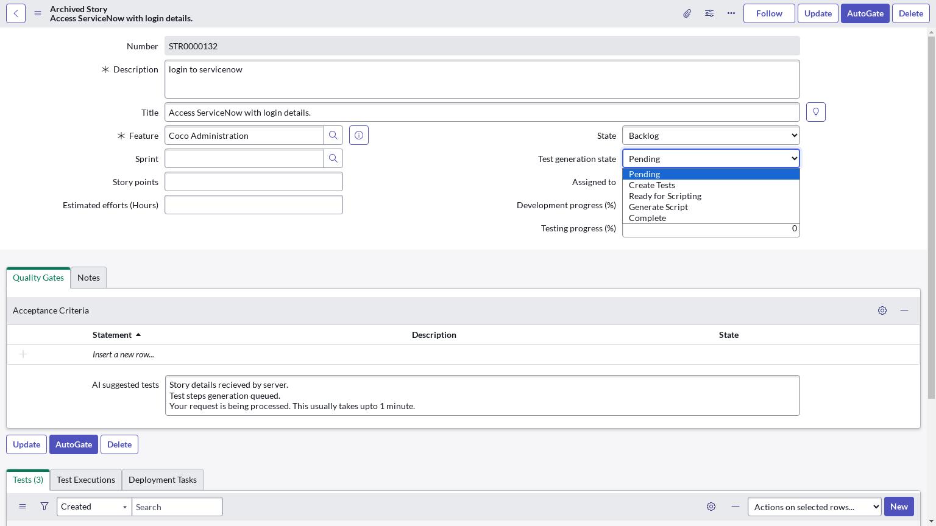This screenshot has height=526, width=936.
Task: Click the Story points field
Action: (x=253, y=181)
